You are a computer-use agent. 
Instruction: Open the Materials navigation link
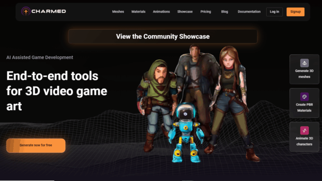click(x=138, y=12)
